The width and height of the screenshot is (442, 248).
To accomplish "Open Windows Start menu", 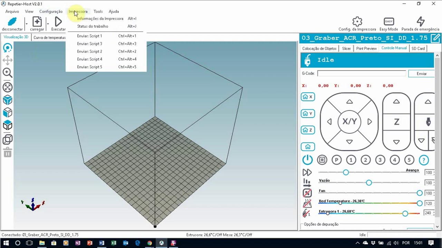I will [x=6, y=243].
